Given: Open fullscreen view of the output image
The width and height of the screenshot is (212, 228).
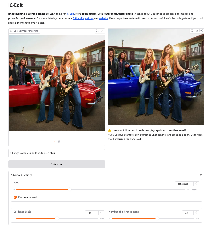Looking at the screenshot, I should click(192, 31).
